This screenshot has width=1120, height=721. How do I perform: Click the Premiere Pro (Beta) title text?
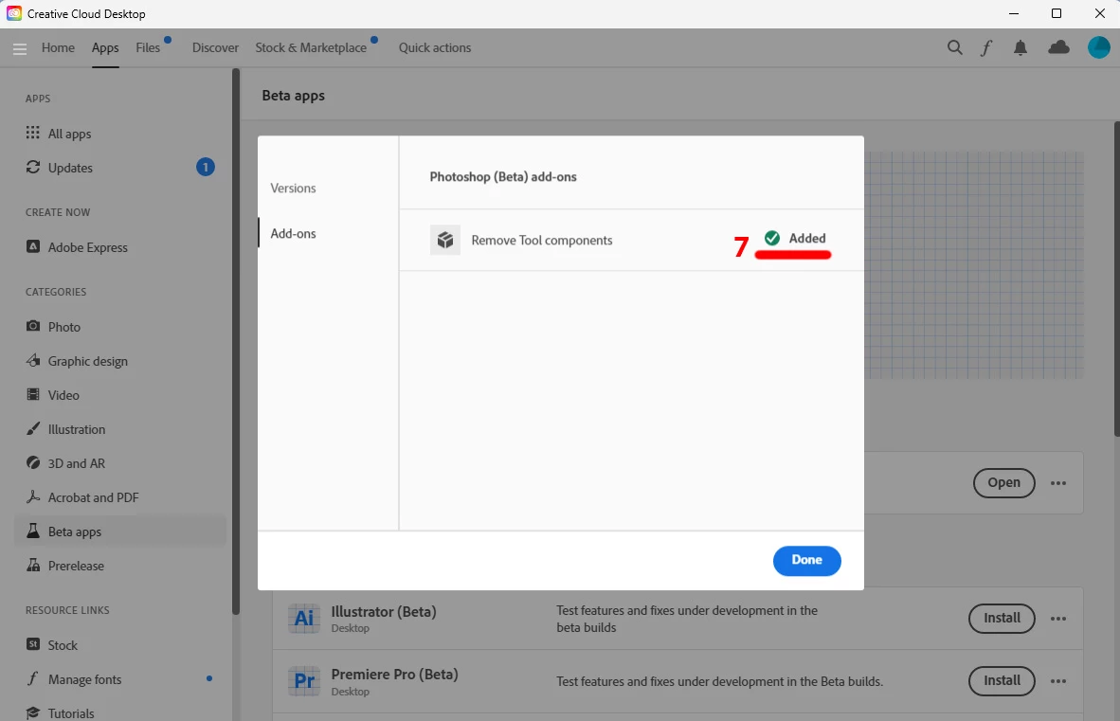(394, 674)
